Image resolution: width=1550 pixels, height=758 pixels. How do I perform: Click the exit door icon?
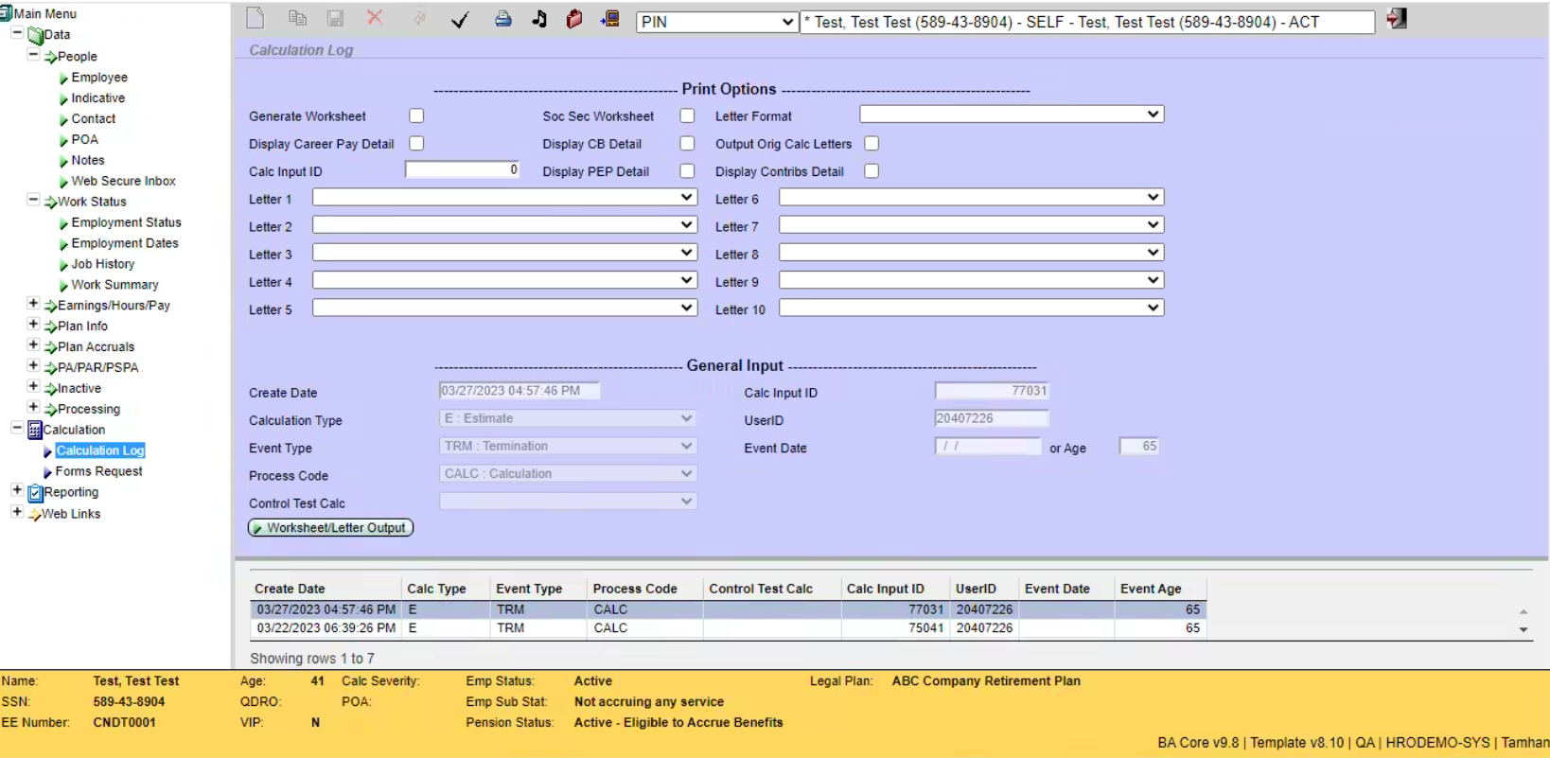click(1397, 19)
